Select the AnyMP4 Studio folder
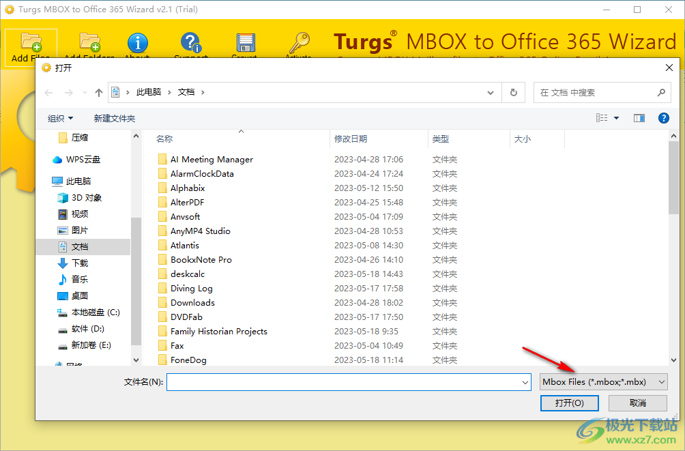 tap(194, 231)
